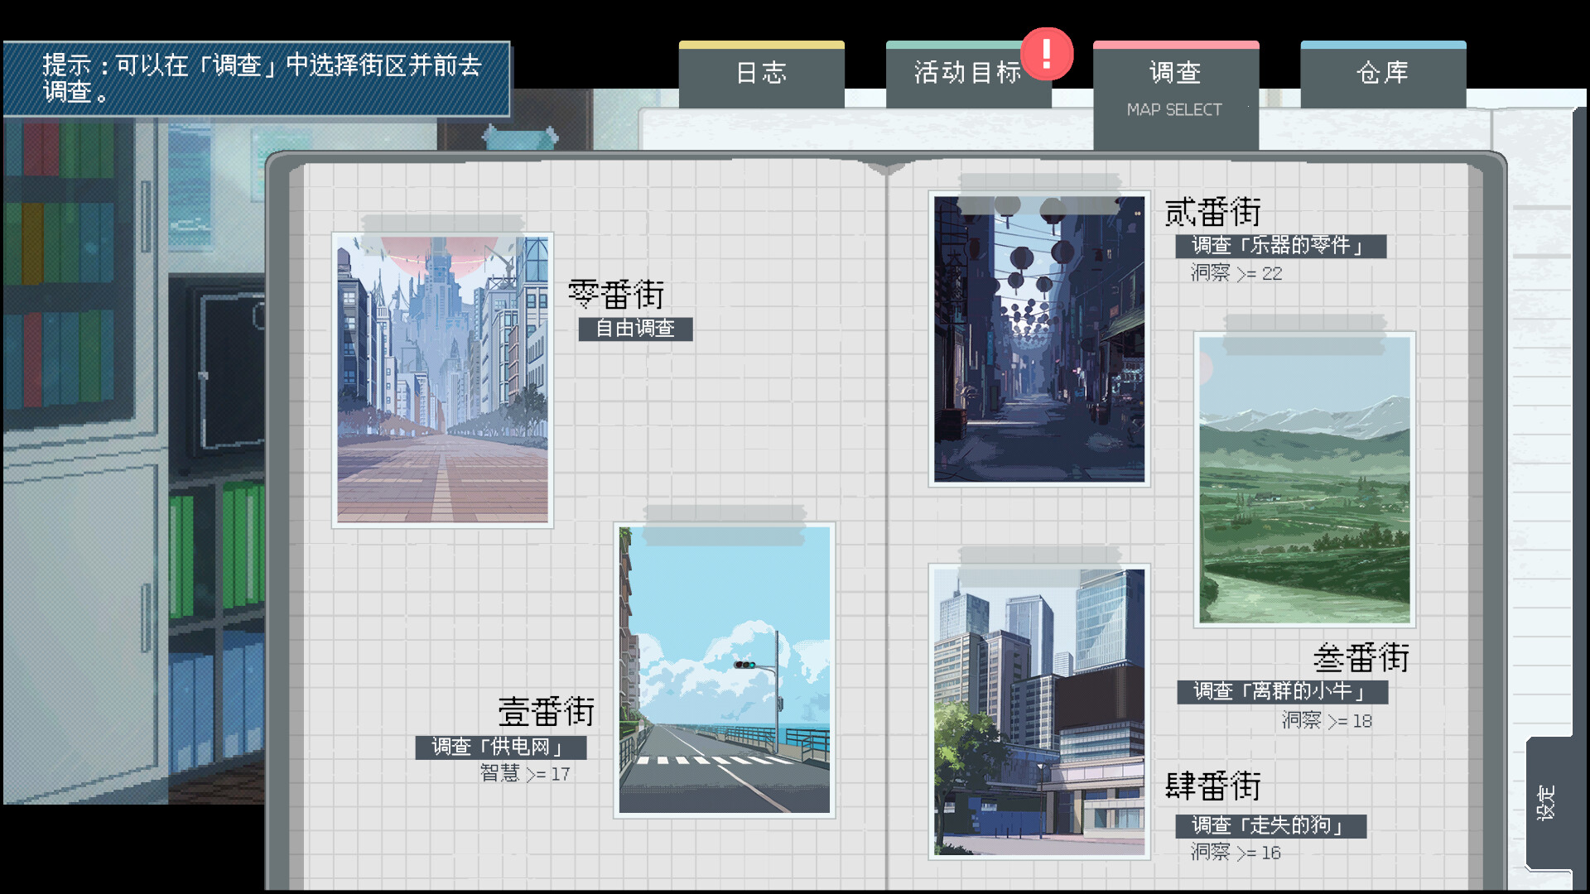Image resolution: width=1590 pixels, height=894 pixels.
Task: Select the 肆番街 office buildings photo
Action: coord(1038,711)
